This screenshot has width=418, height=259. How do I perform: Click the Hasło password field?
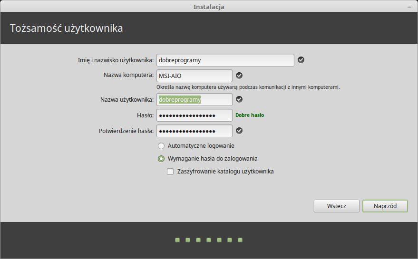click(194, 115)
